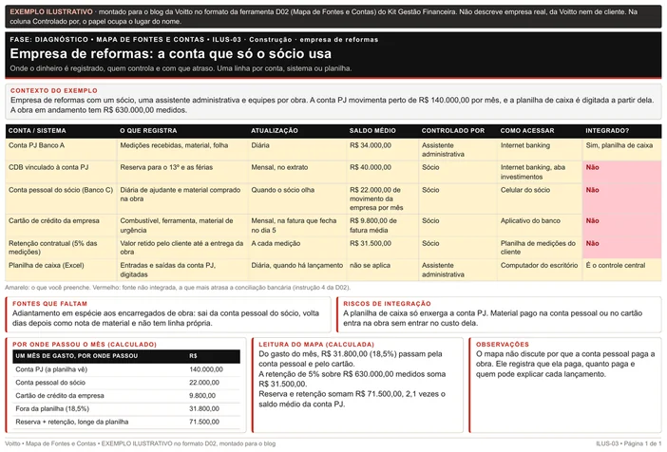This screenshot has width=667, height=452.
Task: Click 'Valor retido pelo cliente' cell
Action: point(182,248)
